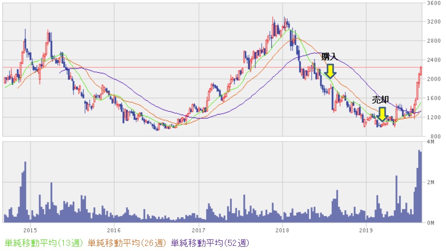Click the 1200 price axis label
Viewport: 446px width, 251px height.
click(434, 117)
